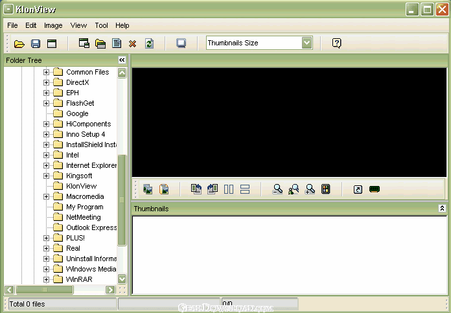Click folder tree vertical scrollbar thumb
451x313 pixels.
coord(122,200)
